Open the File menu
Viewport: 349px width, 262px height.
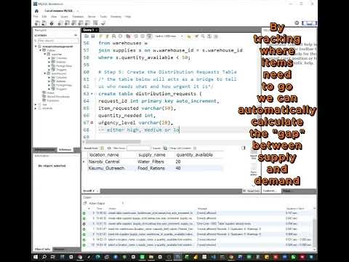tap(36, 17)
